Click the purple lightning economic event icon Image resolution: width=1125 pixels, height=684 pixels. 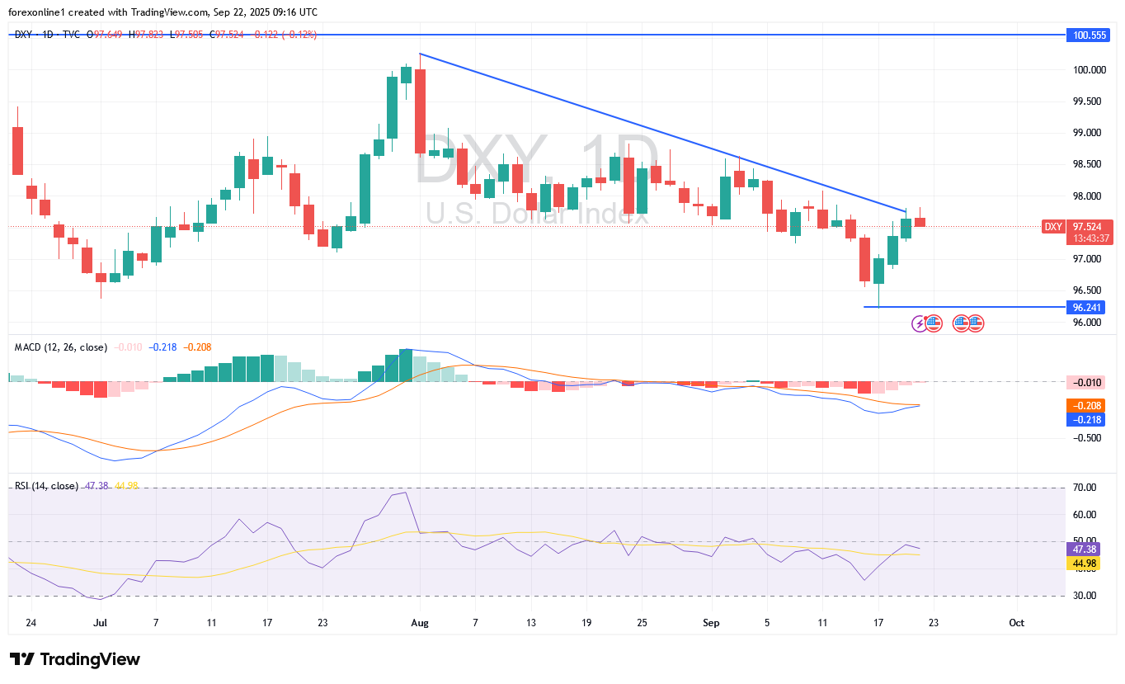918,323
